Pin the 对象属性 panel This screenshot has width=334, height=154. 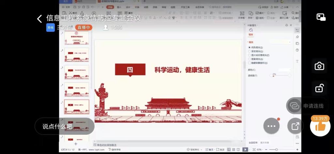[x=286, y=25]
